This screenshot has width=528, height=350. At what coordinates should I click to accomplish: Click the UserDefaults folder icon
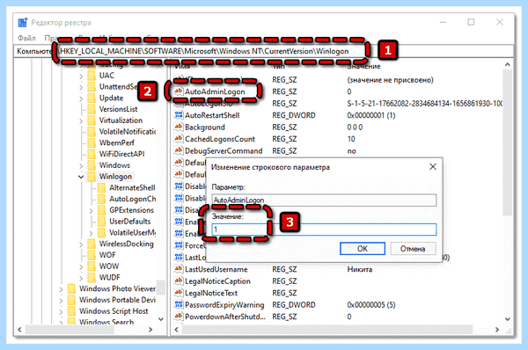pos(101,221)
